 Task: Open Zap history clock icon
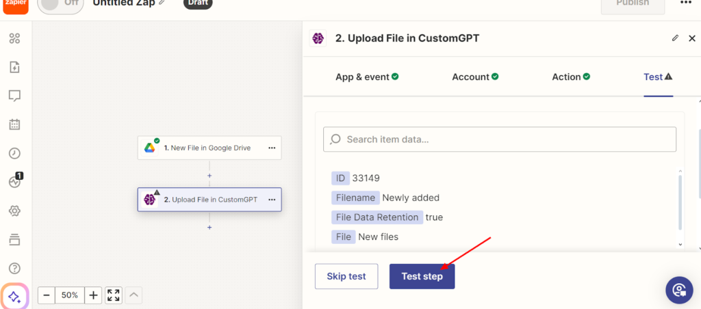coord(14,153)
